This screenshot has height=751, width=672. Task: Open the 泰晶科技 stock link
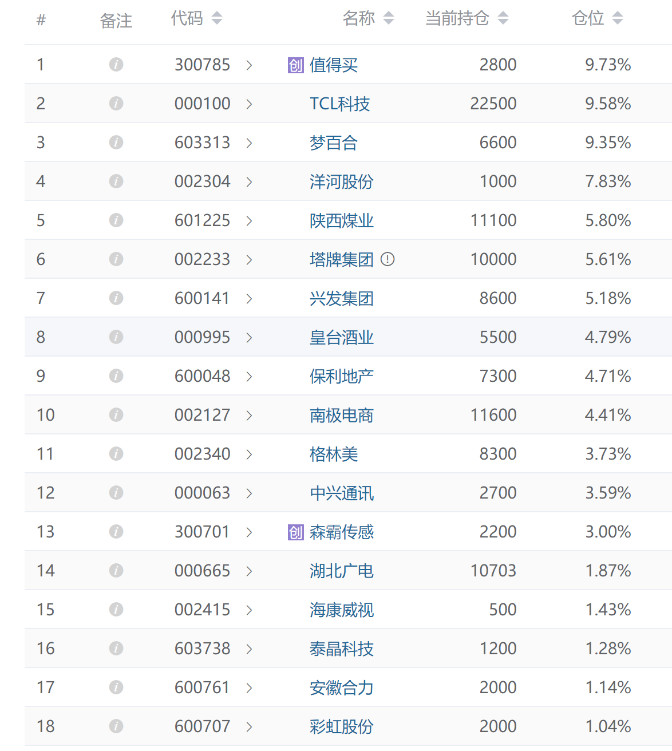[x=342, y=649]
